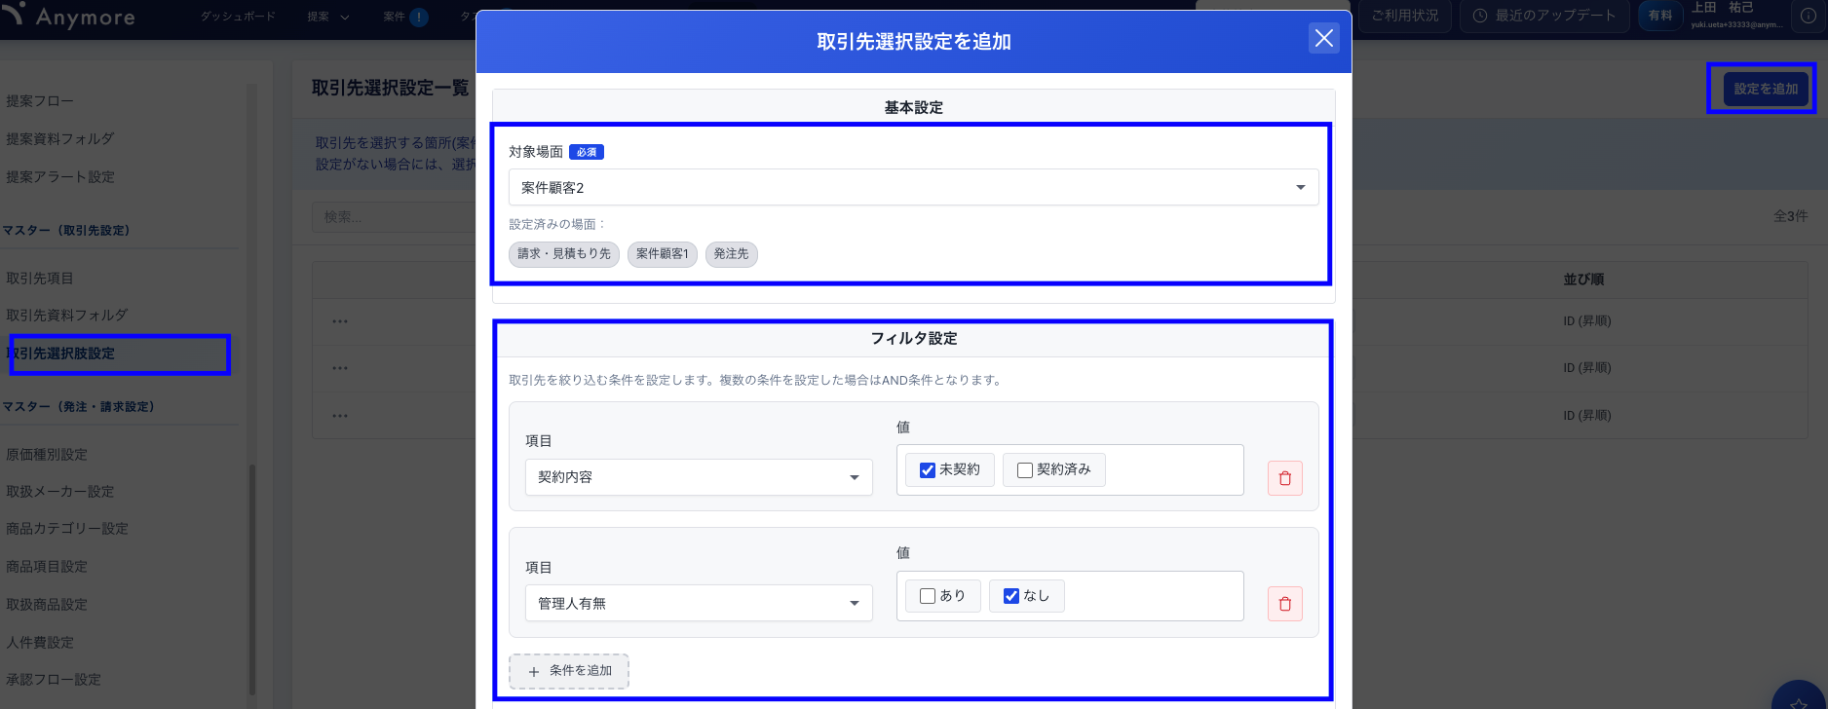This screenshot has width=1828, height=709.
Task: Open 商品項目設定 in sidebar
Action: coord(47,567)
